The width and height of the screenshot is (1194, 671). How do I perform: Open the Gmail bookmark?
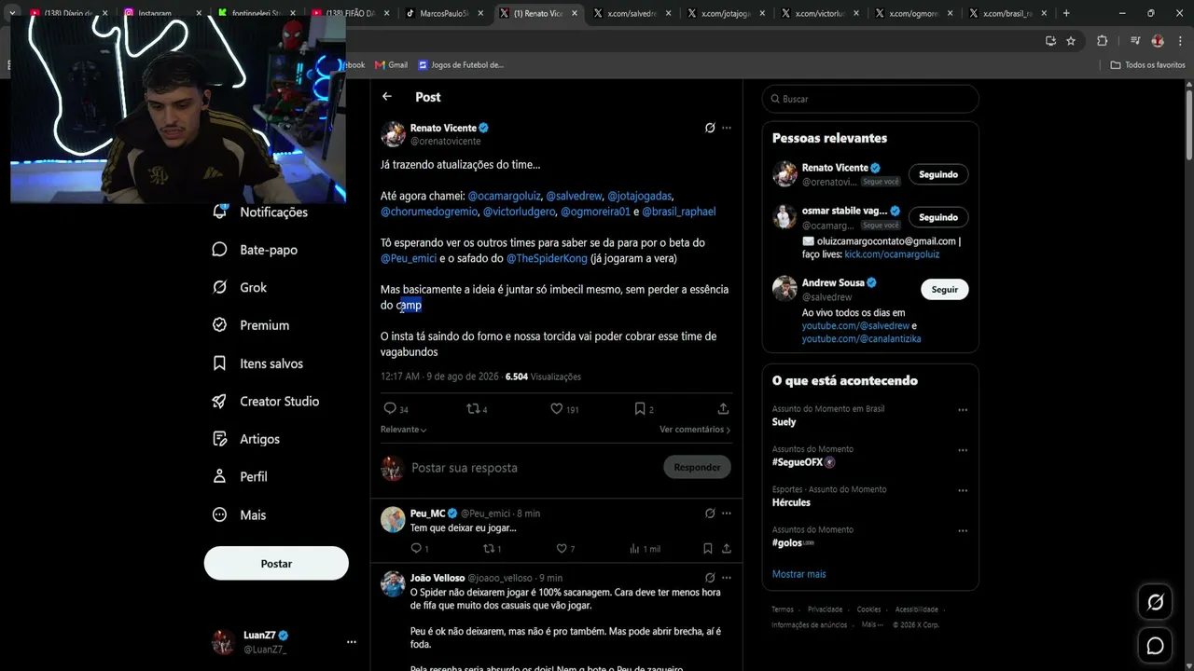click(392, 65)
